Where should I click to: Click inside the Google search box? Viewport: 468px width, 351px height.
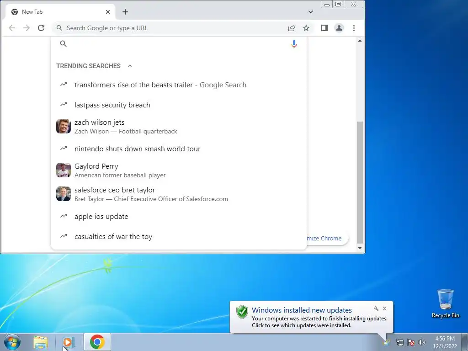(x=179, y=44)
